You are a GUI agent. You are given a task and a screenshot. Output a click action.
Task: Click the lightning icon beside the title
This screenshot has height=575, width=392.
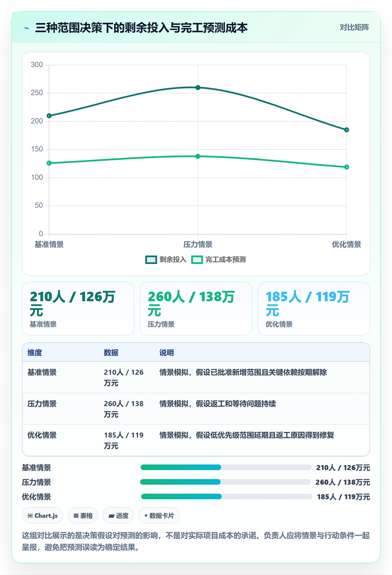pyautogui.click(x=27, y=28)
